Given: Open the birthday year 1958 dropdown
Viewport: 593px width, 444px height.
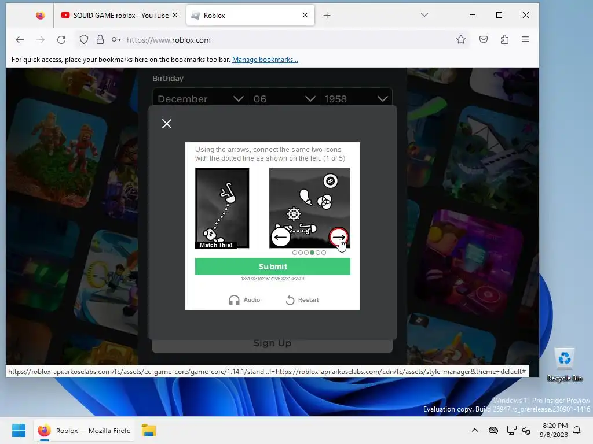Looking at the screenshot, I should 356,99.
